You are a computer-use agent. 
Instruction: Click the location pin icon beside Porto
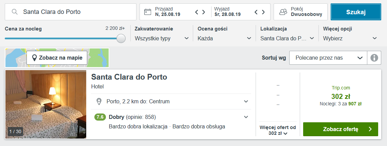point(99,101)
